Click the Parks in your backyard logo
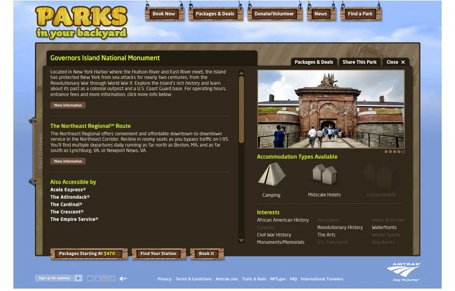 (81, 23)
